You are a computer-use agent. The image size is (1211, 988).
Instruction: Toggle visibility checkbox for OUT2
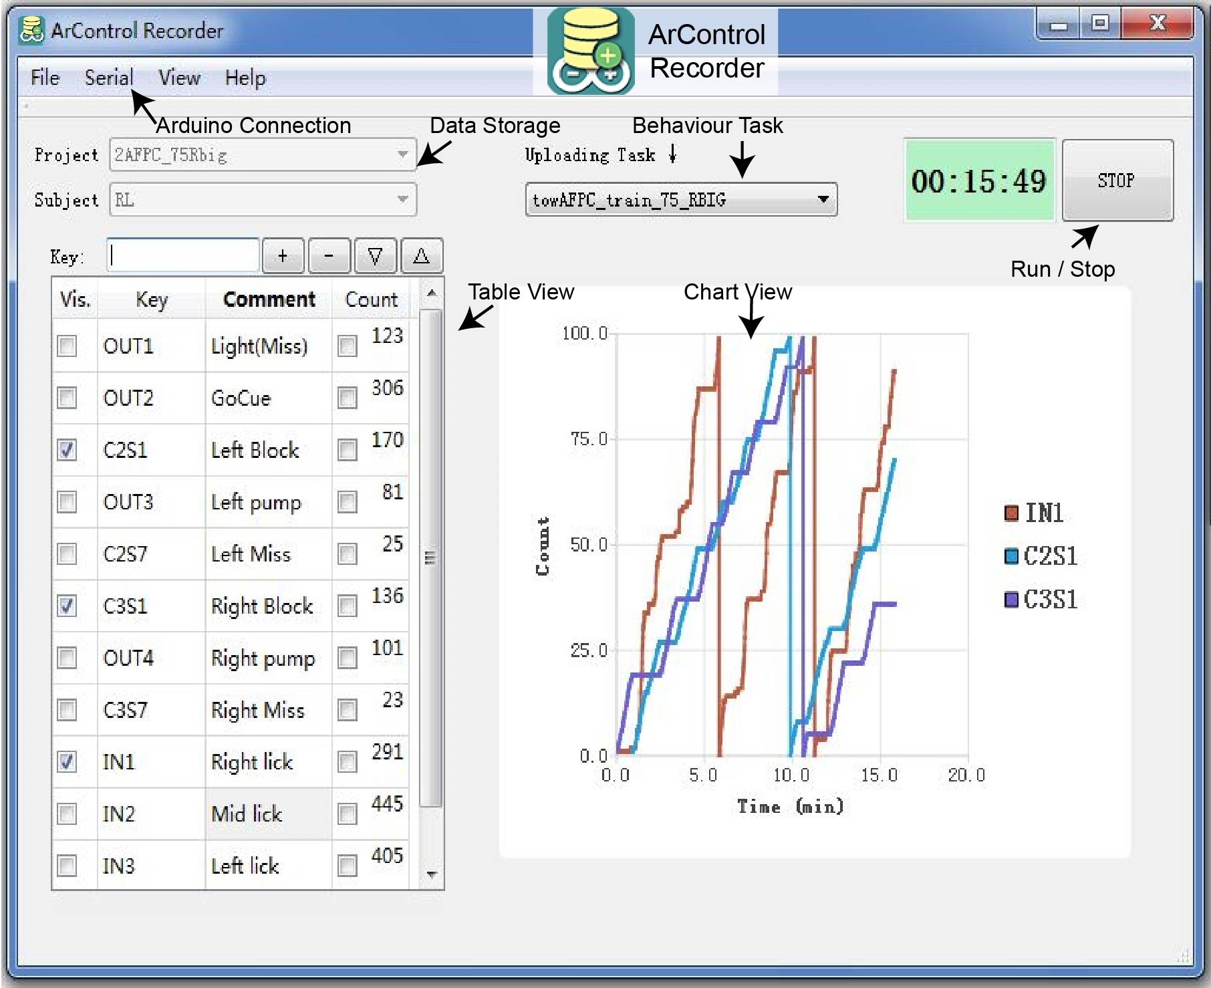(67, 398)
